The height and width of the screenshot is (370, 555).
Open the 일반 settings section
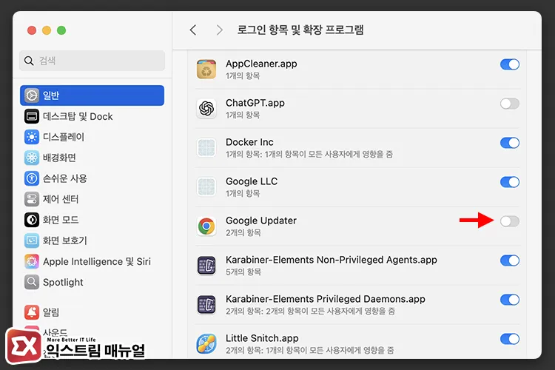click(92, 95)
